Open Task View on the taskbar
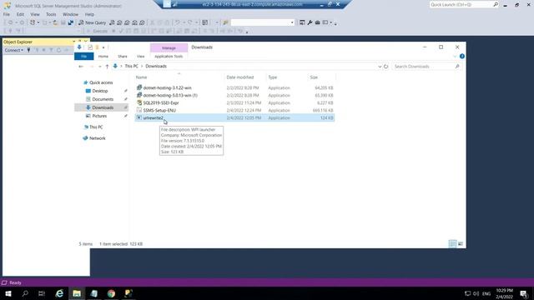 42,293
